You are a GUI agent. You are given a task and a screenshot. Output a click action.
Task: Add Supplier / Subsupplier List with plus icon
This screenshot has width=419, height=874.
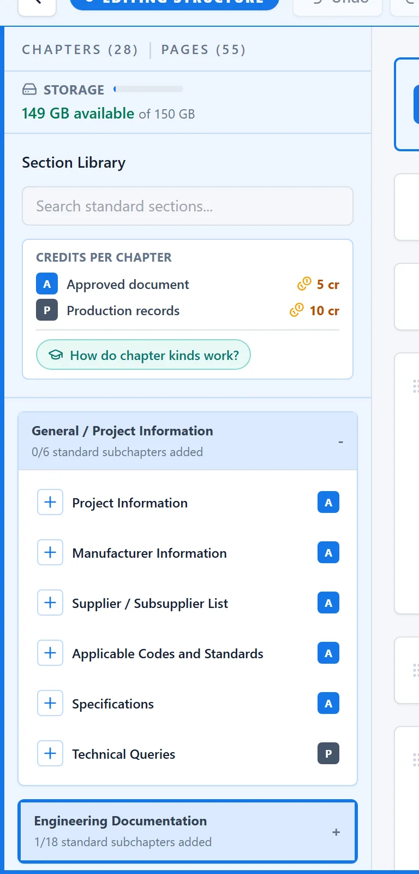pos(50,603)
